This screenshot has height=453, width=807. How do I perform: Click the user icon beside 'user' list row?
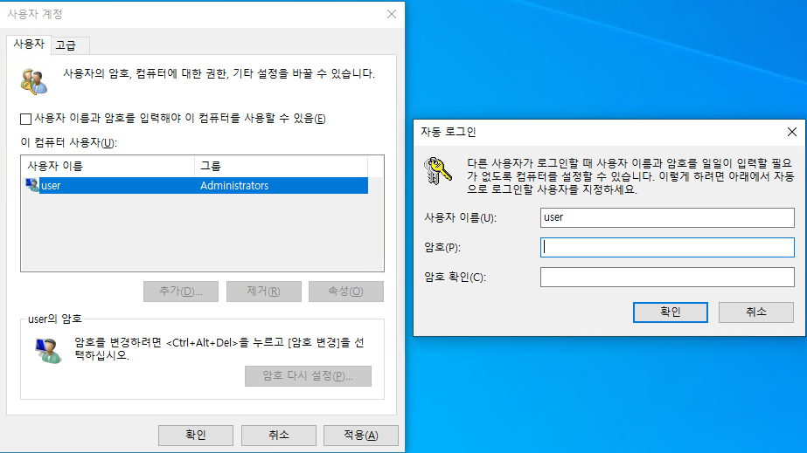(x=32, y=185)
